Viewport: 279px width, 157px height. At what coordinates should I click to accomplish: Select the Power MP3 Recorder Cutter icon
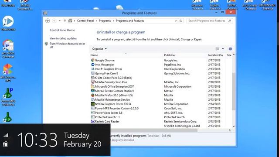tap(92, 108)
